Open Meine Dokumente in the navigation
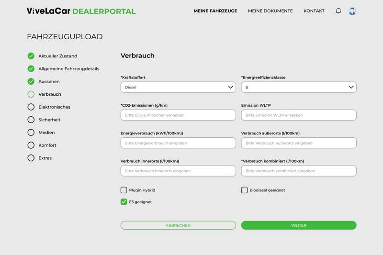The width and height of the screenshot is (383, 255). [x=270, y=11]
